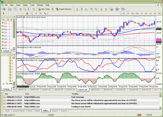Switch the chart to Candlesticks mode

[x=82, y=9]
